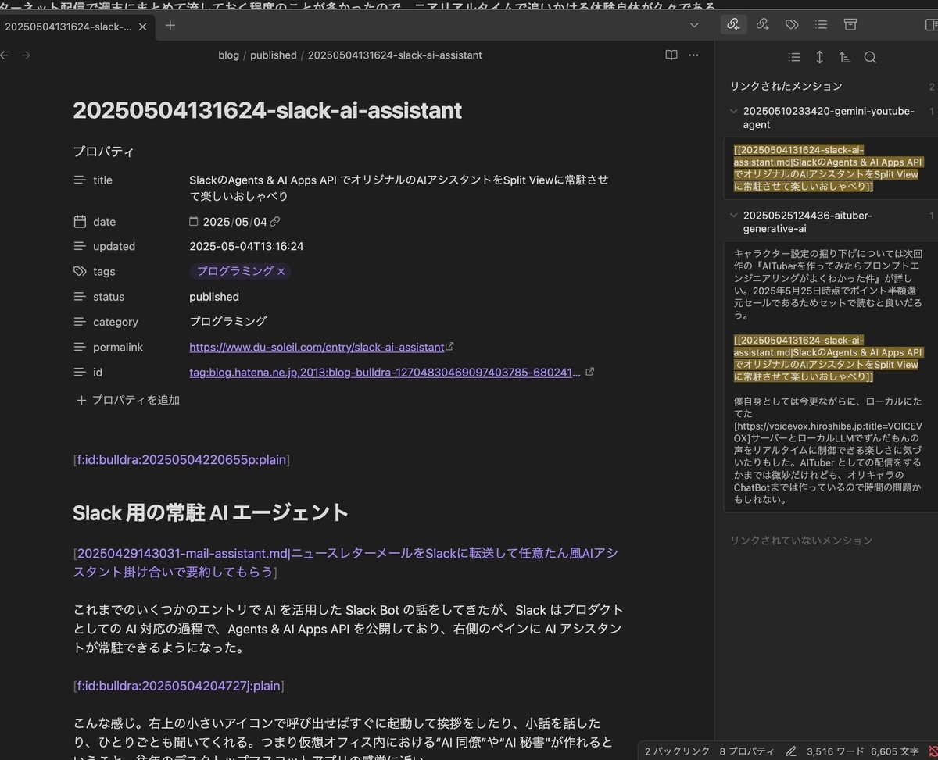The height and width of the screenshot is (760, 938).
Task: Edit the category value プログラミング
Action: (228, 322)
